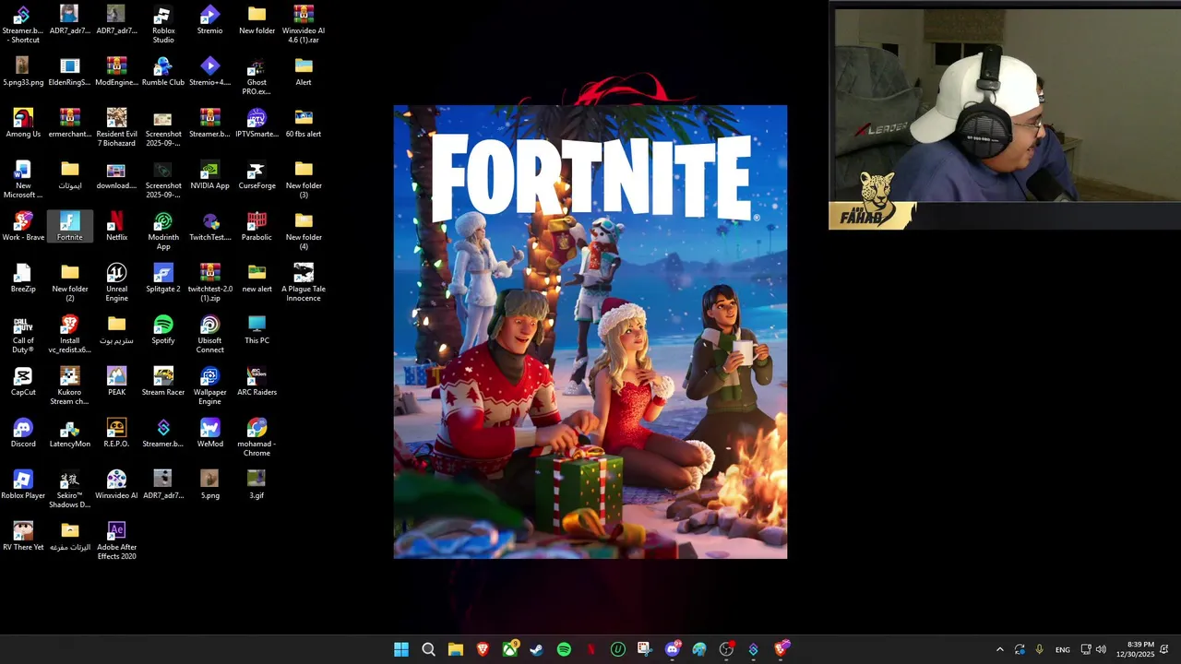Launch File Explorer from the taskbar
1181x664 pixels.
click(455, 649)
